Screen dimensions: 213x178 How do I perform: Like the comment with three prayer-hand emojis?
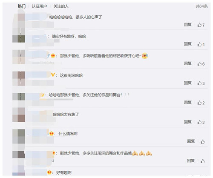coord(203,161)
